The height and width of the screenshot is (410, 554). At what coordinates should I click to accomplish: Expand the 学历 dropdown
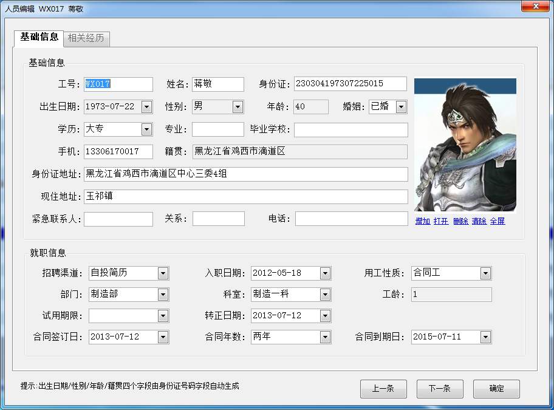point(146,129)
